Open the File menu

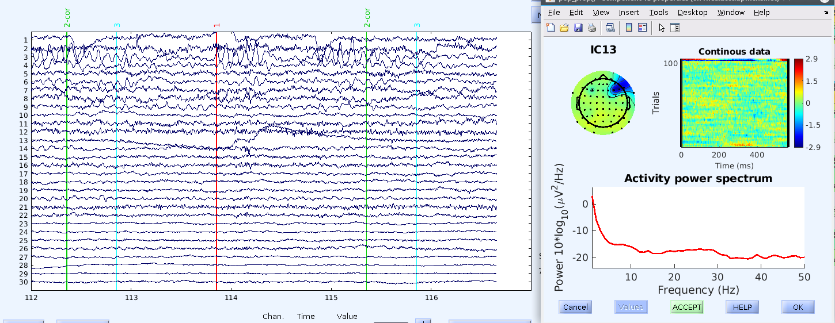[553, 12]
